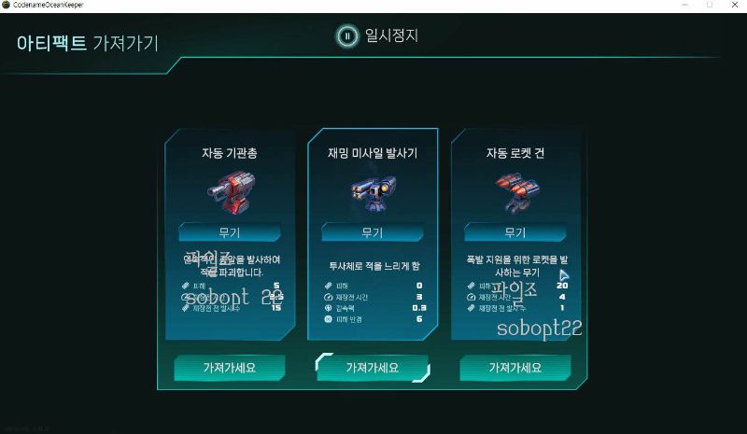Click the damage icon on rocket gun card
The height and width of the screenshot is (434, 747).
[472, 286]
